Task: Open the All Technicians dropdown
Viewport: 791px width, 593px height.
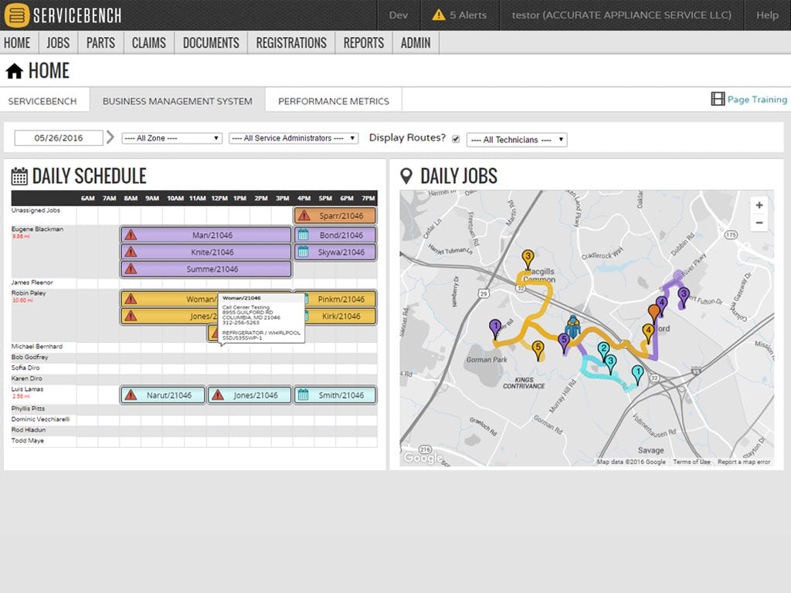Action: 517,140
